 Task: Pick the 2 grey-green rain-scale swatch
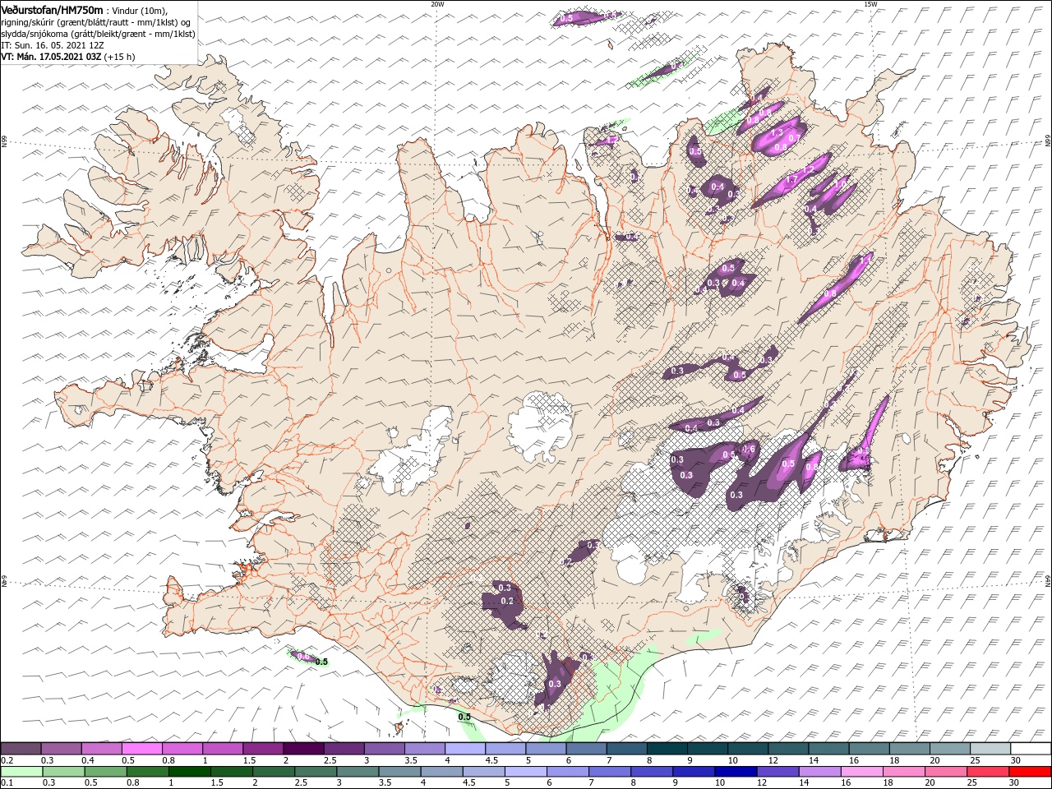tap(275, 772)
